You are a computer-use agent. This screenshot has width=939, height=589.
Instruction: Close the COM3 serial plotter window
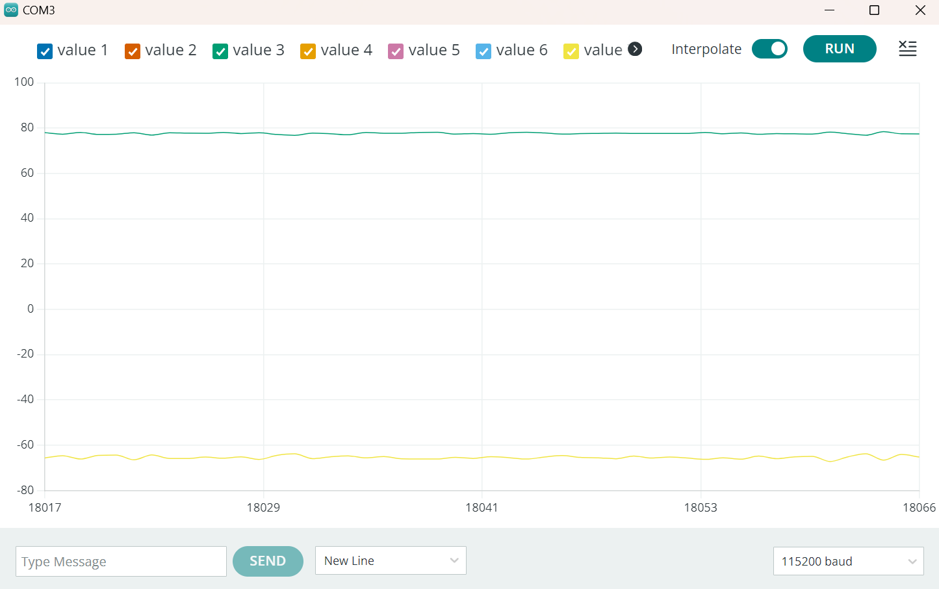[x=920, y=10]
